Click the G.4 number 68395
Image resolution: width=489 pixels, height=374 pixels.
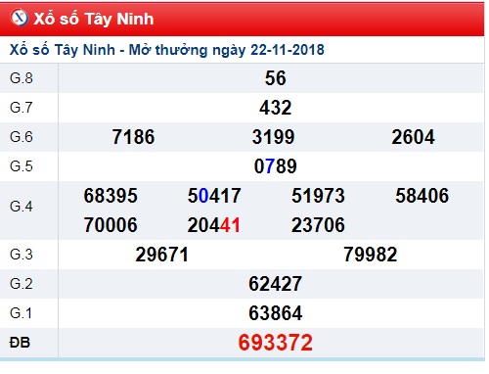pos(111,196)
